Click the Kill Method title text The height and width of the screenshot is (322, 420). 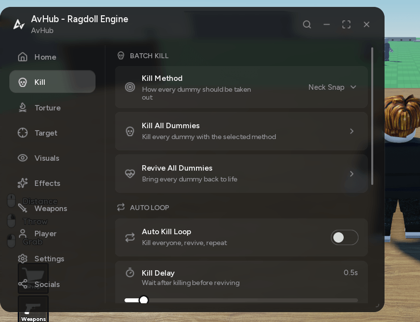click(162, 78)
